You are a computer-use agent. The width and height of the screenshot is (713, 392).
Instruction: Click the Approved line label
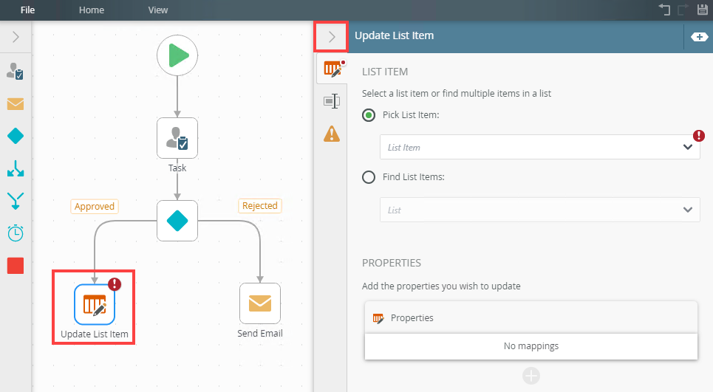(x=95, y=206)
